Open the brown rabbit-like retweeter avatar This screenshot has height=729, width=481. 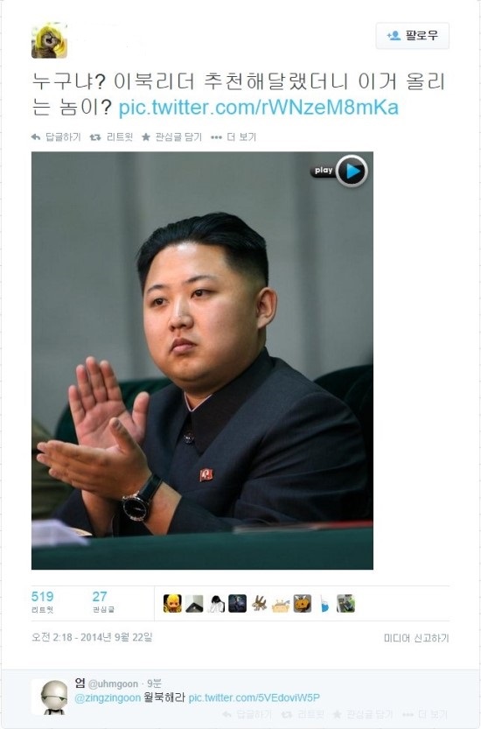tap(260, 604)
